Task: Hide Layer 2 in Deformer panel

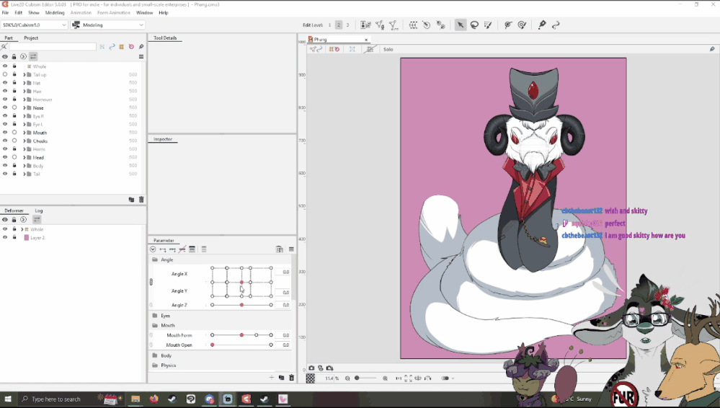Action: 5,238
